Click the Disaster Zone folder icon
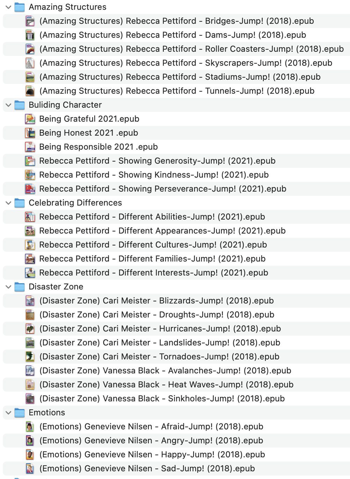The image size is (350, 479). (20, 287)
